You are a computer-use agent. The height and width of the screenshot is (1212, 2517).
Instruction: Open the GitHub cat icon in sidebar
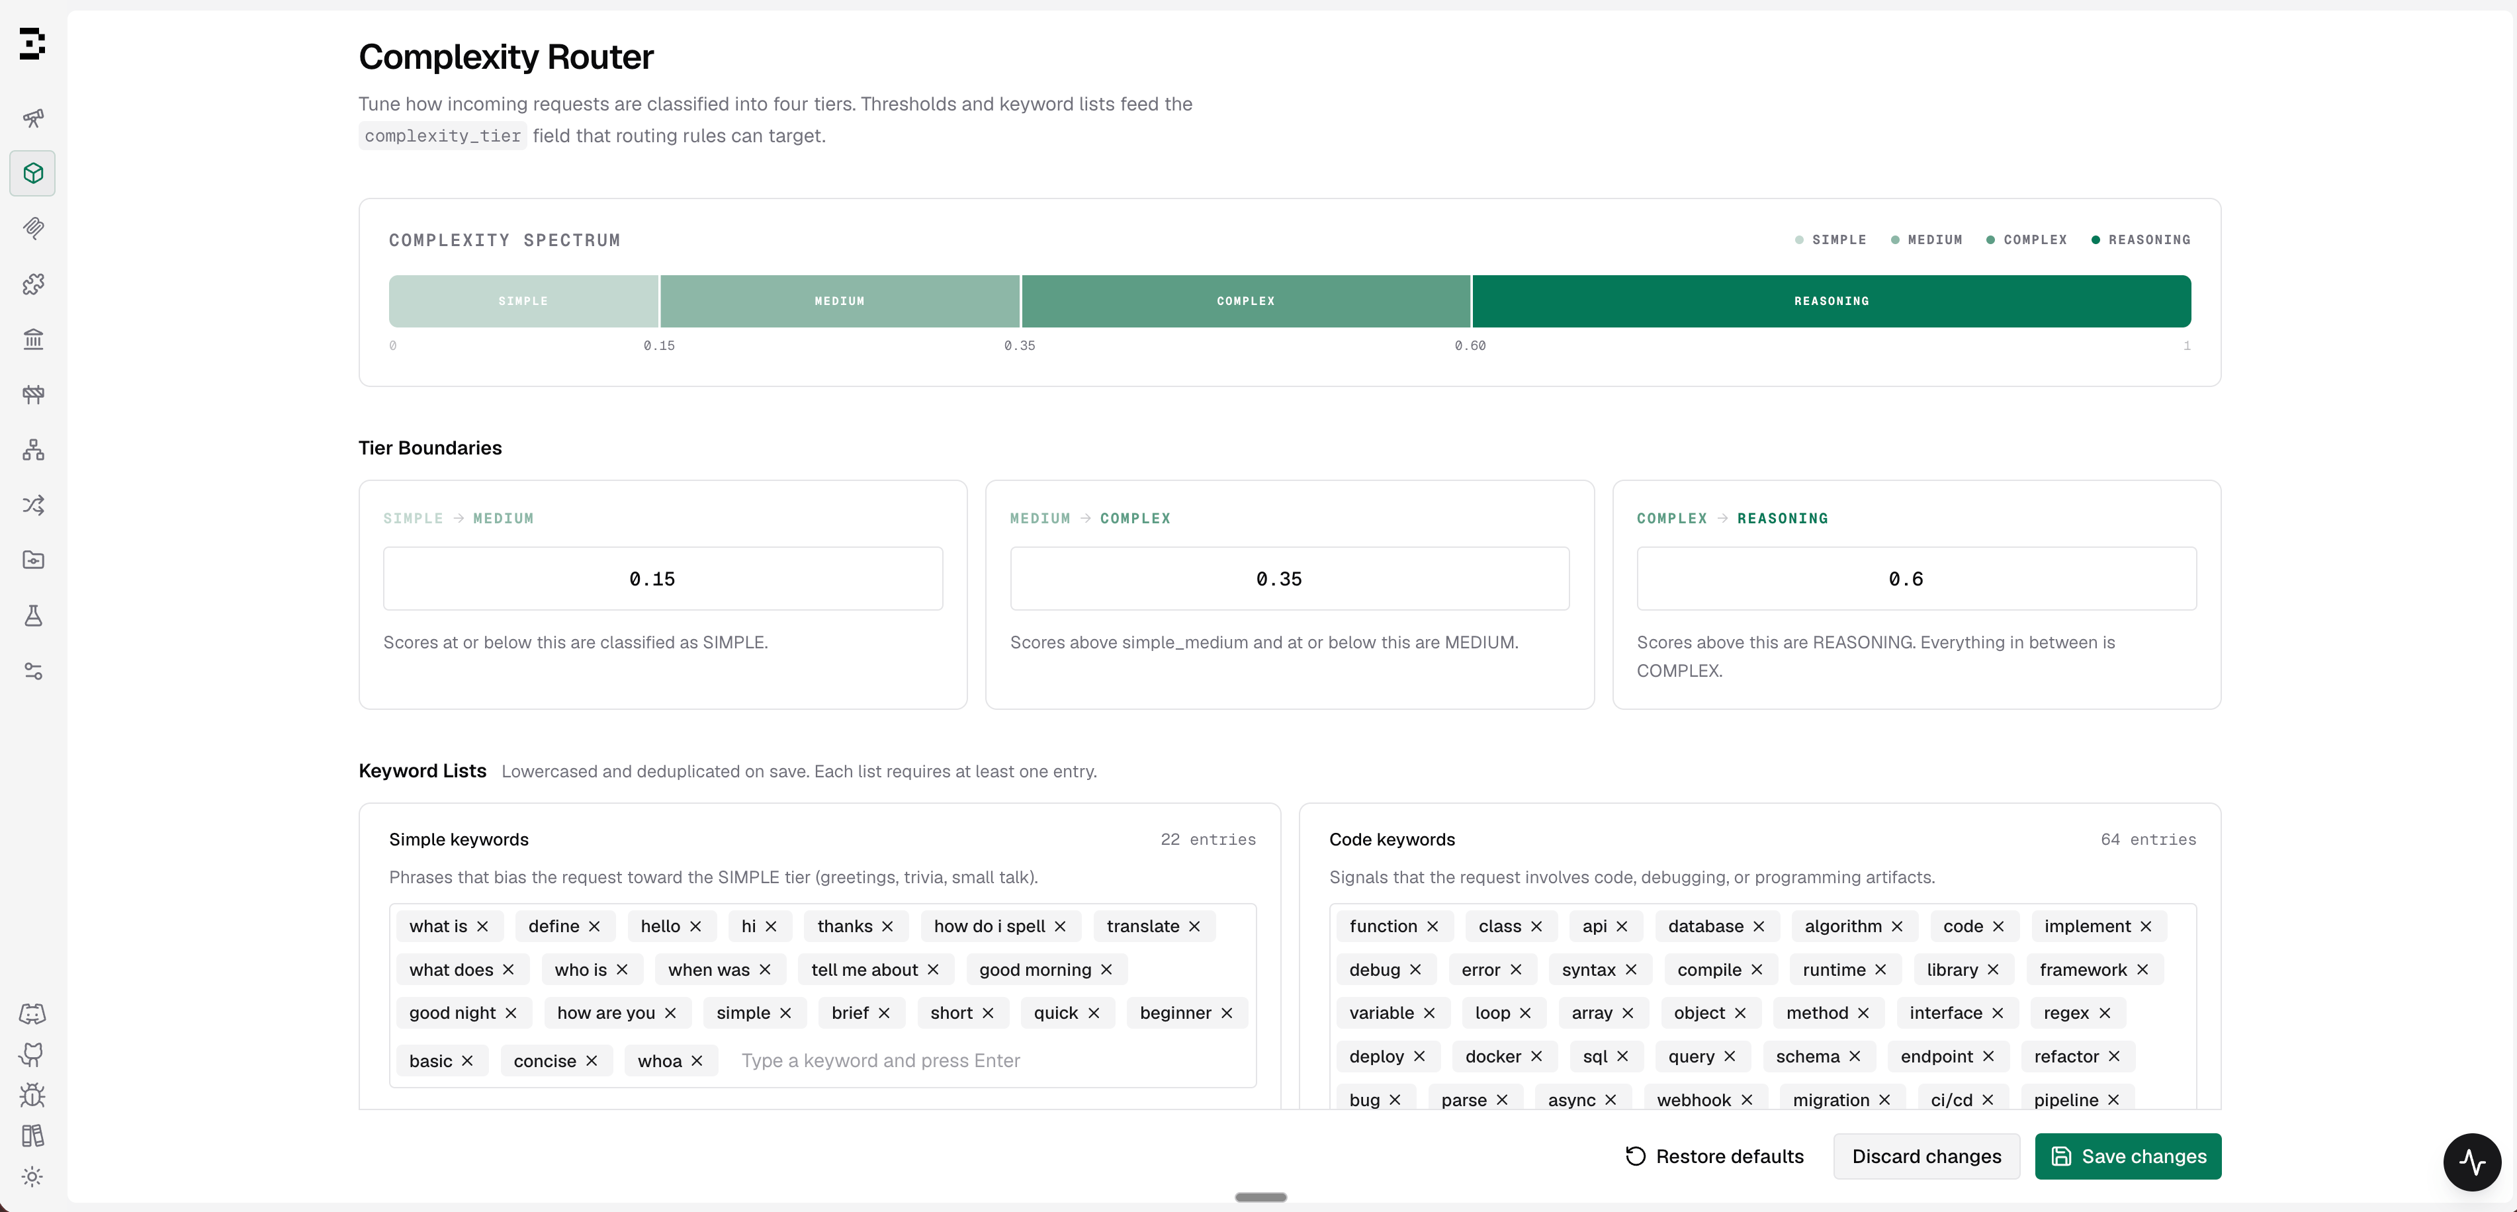pyautogui.click(x=32, y=1055)
